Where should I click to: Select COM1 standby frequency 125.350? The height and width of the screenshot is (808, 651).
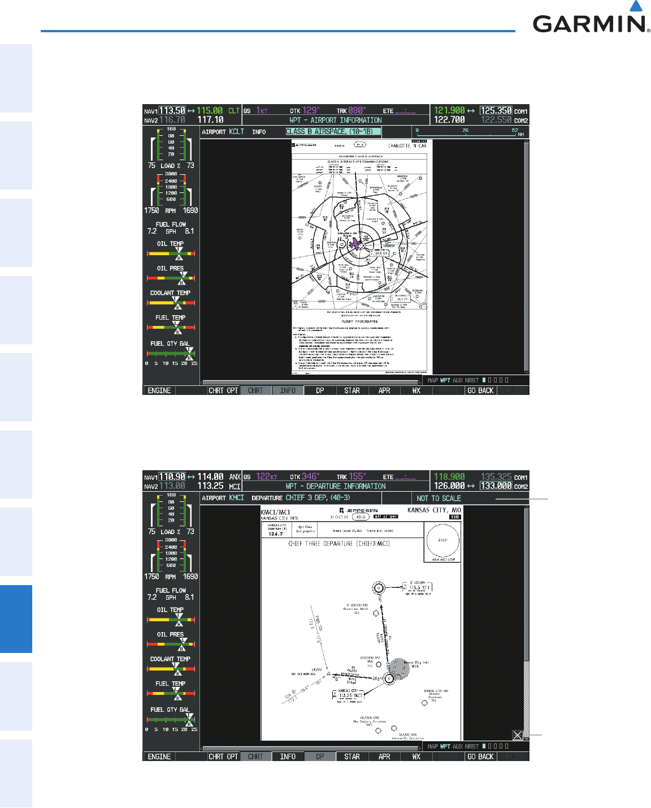[496, 111]
